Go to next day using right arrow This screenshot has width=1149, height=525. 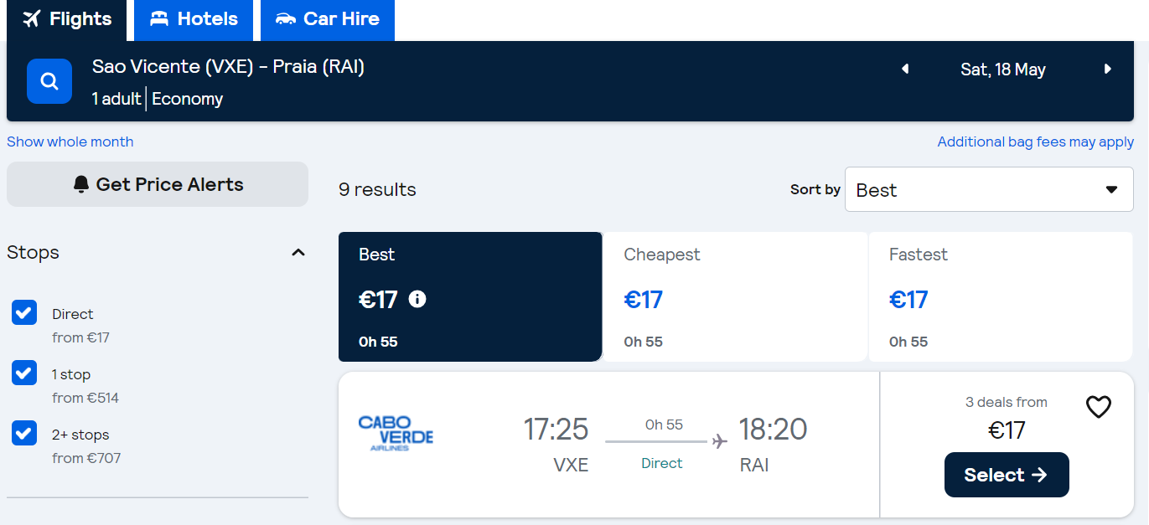click(x=1108, y=69)
